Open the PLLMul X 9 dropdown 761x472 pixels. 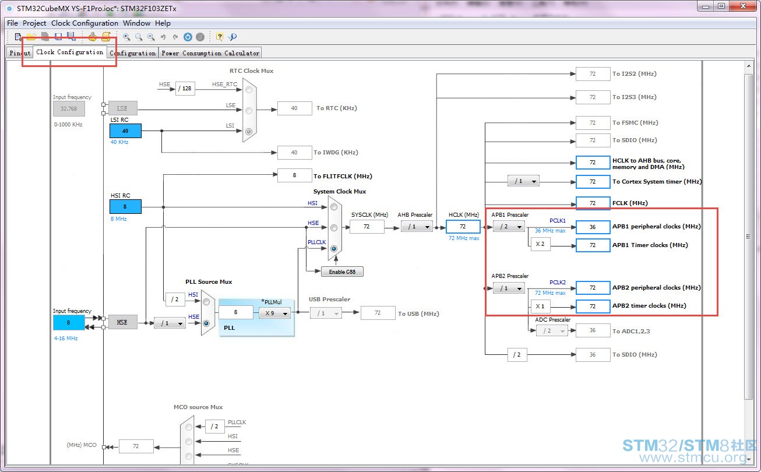point(274,313)
